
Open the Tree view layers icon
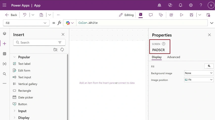click(x=5, y=34)
